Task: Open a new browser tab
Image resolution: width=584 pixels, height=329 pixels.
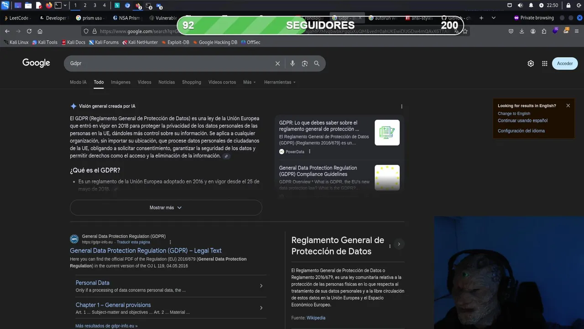Action: pos(481,18)
